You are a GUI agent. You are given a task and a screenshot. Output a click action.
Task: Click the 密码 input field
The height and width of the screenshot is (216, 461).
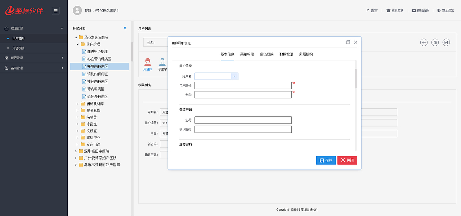click(x=243, y=120)
